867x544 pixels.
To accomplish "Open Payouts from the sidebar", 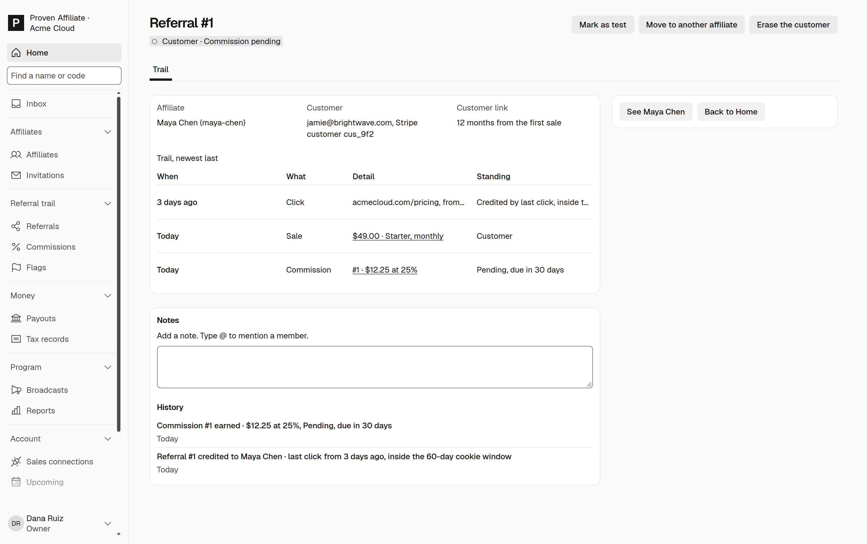I will [x=61, y=318].
